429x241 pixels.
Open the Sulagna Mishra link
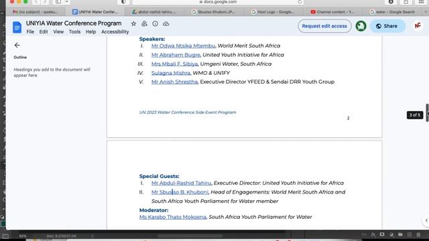(x=171, y=73)
